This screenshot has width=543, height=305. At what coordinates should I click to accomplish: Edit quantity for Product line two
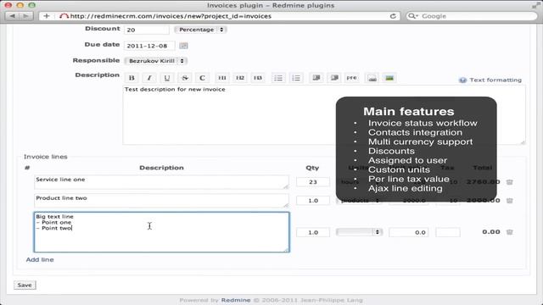pos(313,201)
